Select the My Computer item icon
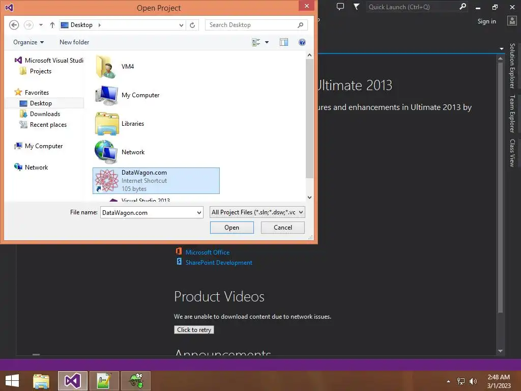The image size is (521, 391). [106, 95]
